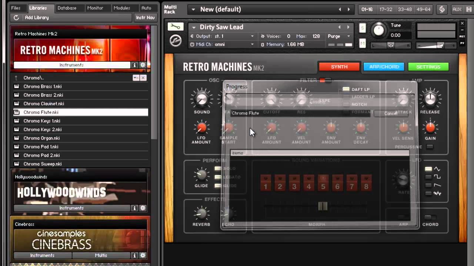
Task: Click the refresh icon beside Add Library
Action: (16, 18)
